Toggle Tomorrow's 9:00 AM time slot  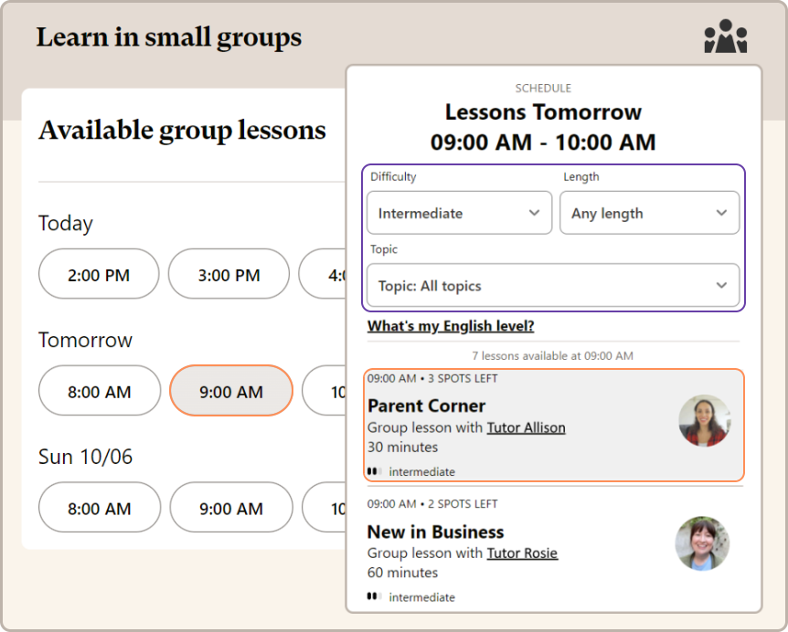point(231,391)
